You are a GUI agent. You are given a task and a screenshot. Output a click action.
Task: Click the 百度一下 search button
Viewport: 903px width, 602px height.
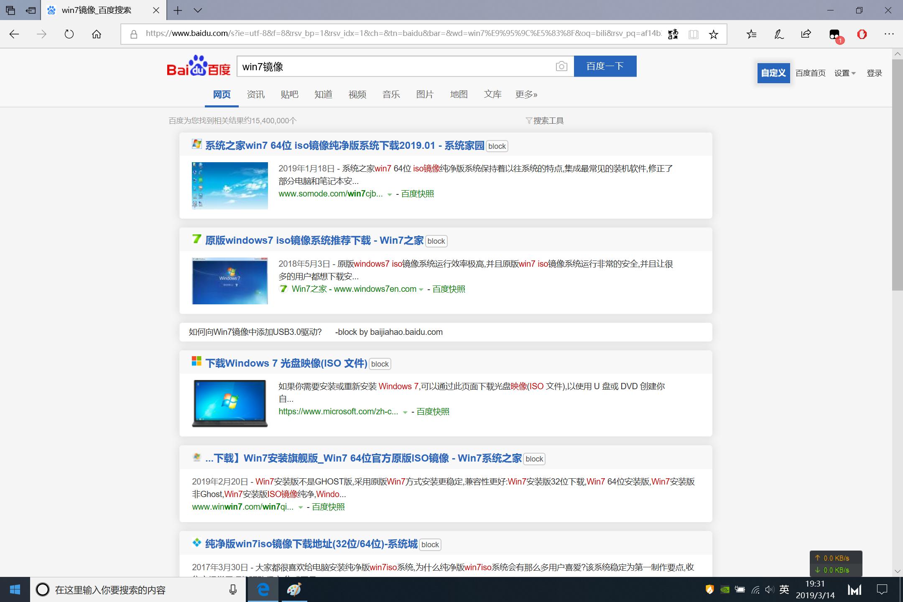[x=605, y=66]
